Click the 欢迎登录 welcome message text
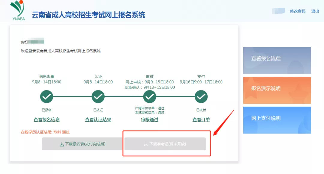Screen dimensions: 324x174 click(61, 51)
